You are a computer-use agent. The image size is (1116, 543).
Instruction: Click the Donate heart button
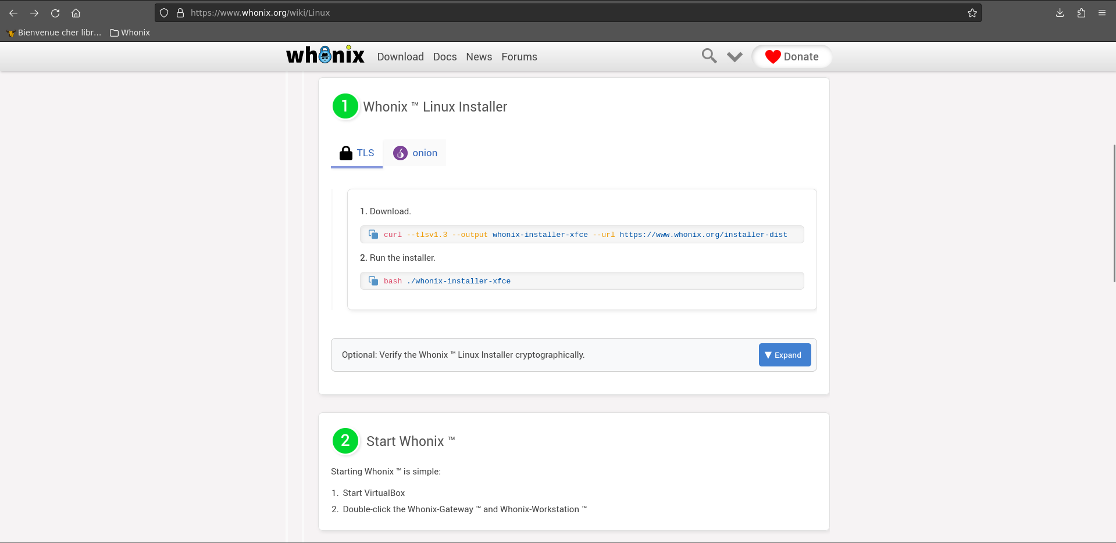pos(791,57)
